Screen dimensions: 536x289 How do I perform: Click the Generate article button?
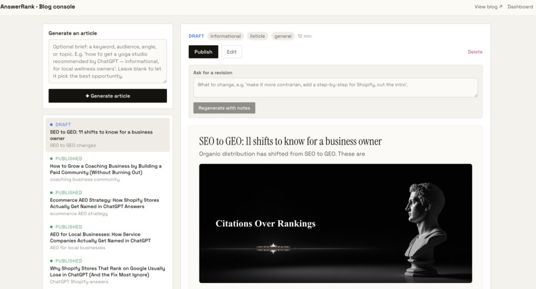[108, 96]
